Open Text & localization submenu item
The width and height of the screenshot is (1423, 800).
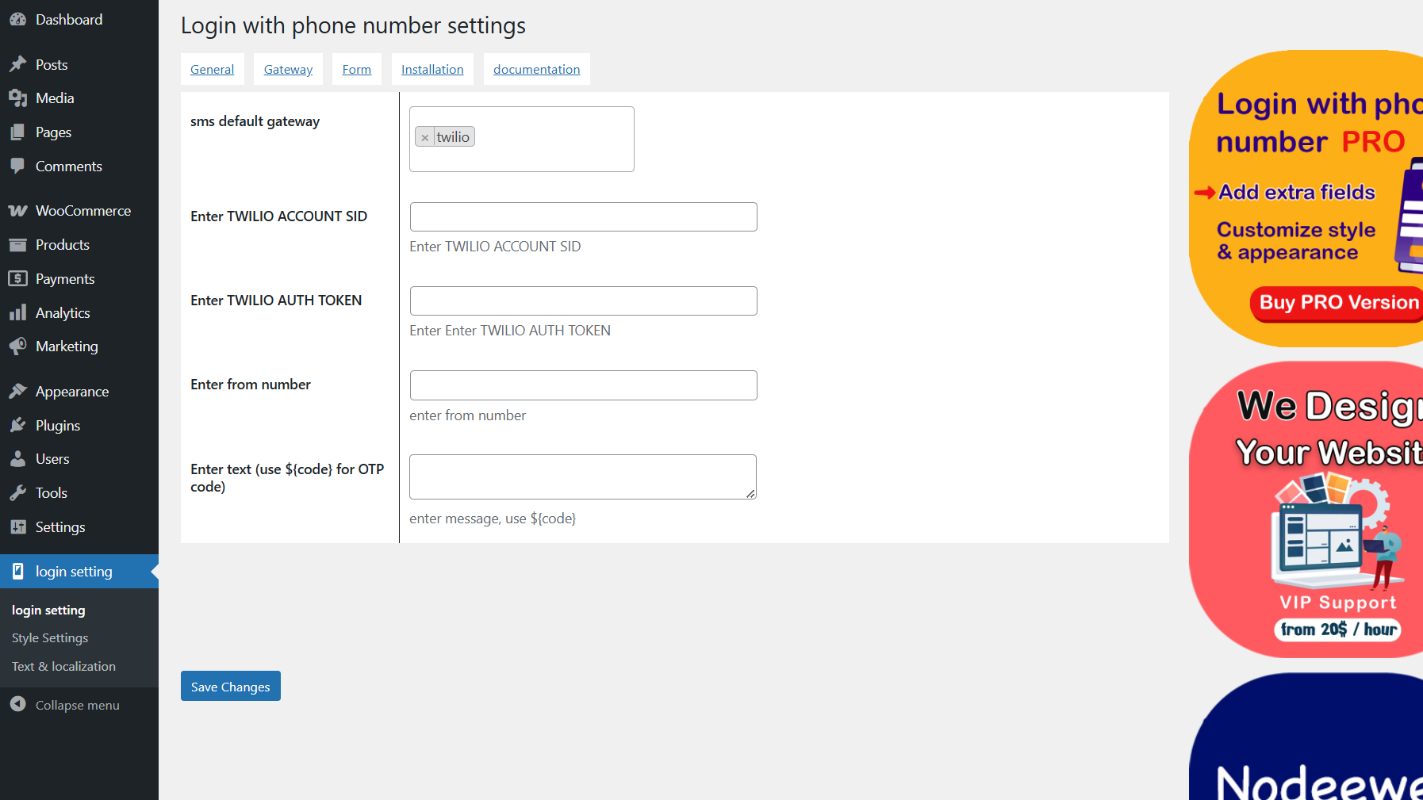coord(63,667)
